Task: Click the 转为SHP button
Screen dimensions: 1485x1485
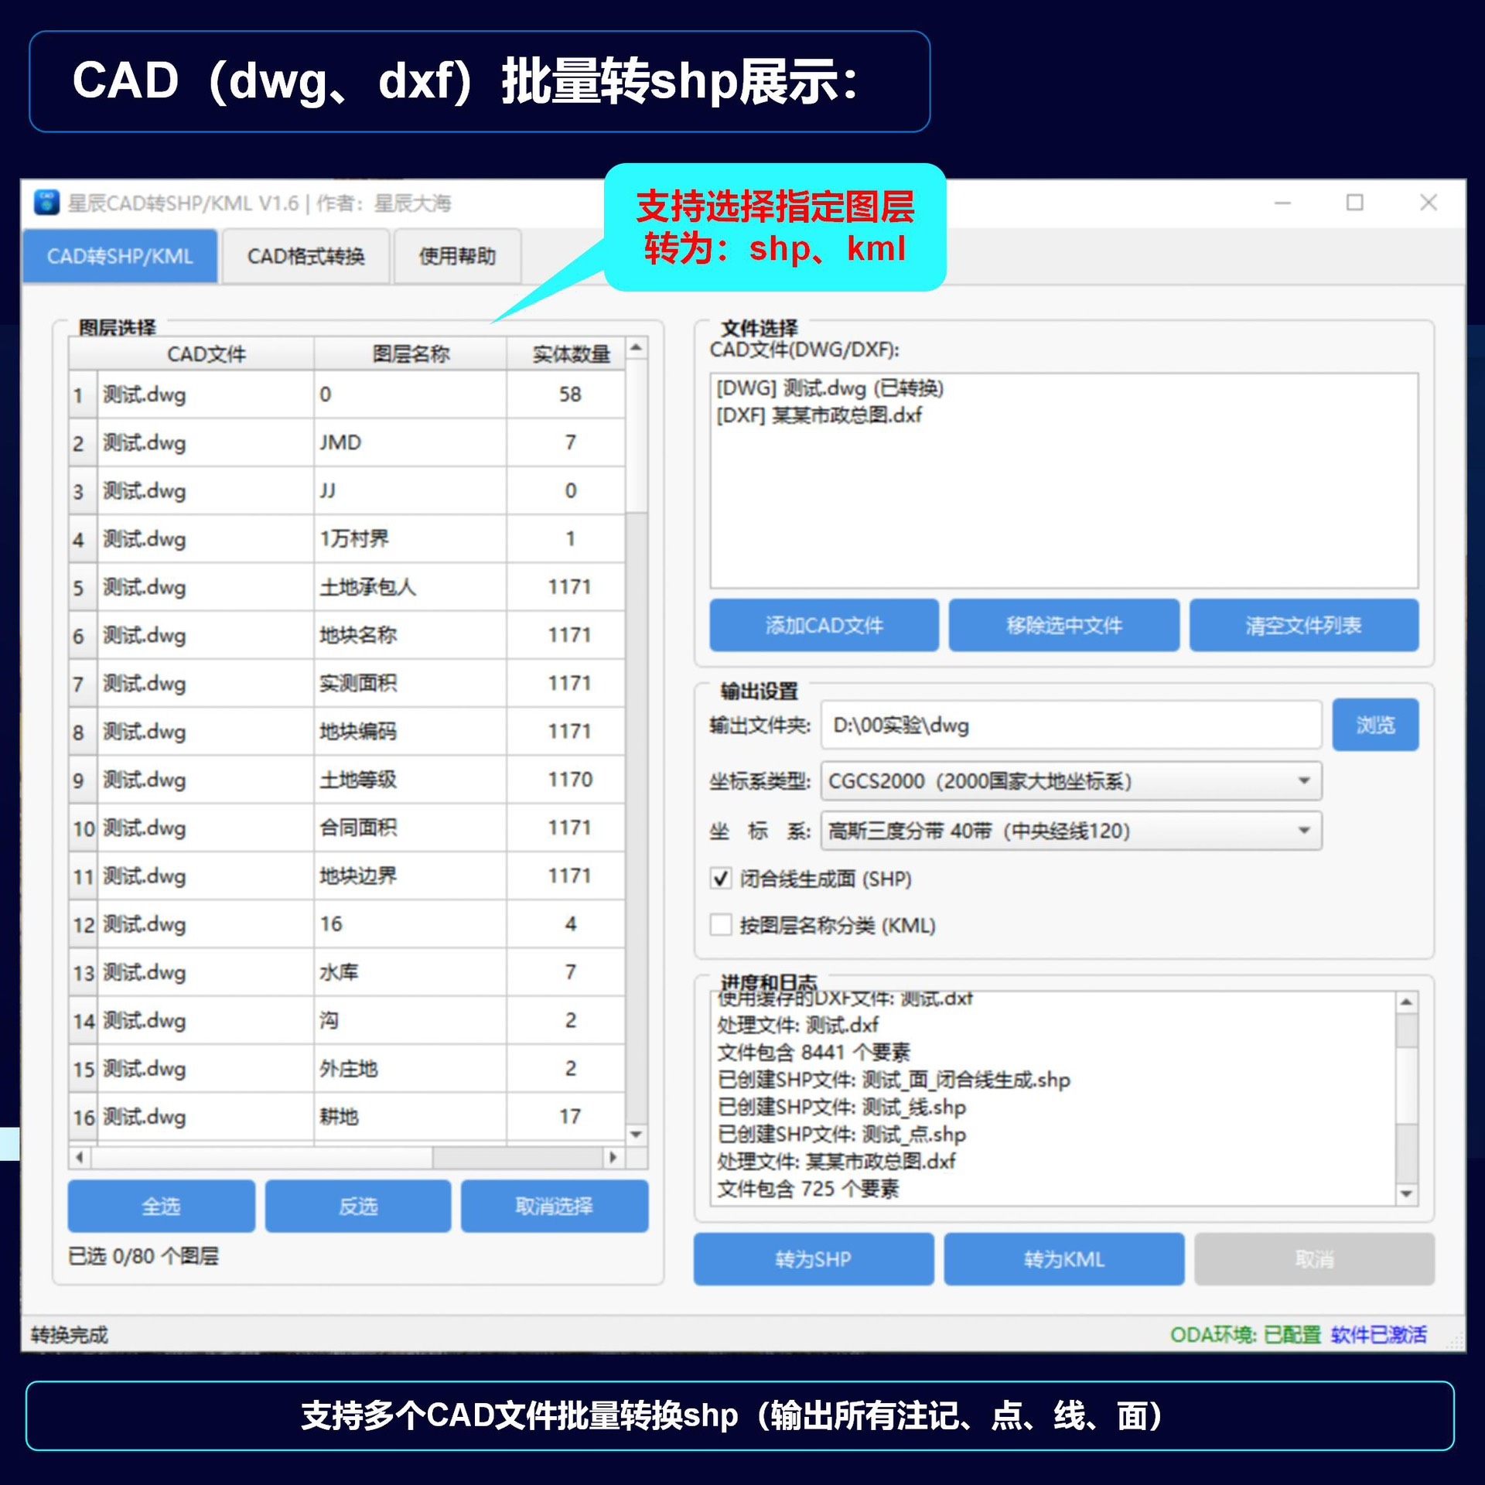Action: click(x=813, y=1259)
